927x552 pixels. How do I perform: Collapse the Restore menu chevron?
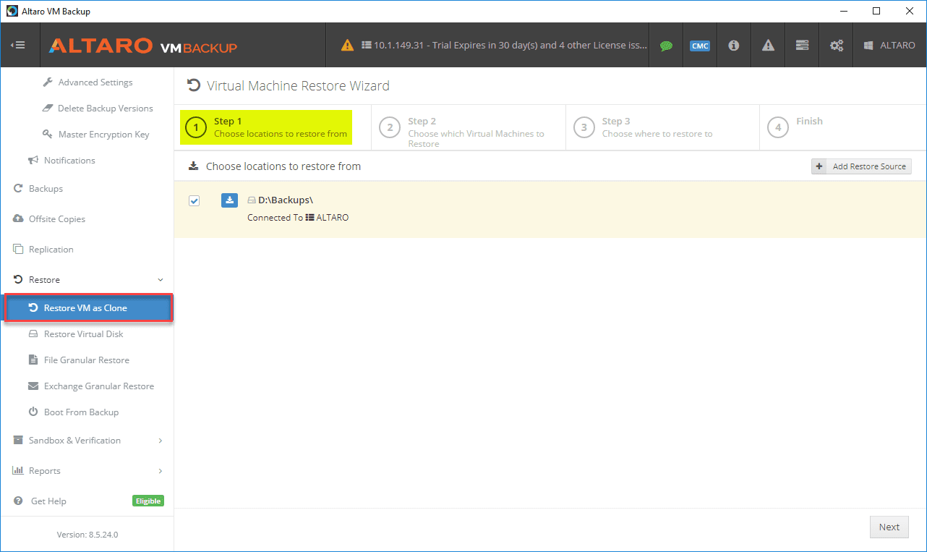pyautogui.click(x=161, y=280)
